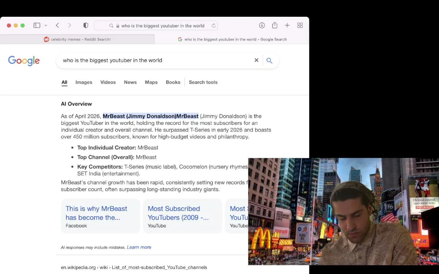Click the highlighted 'MrBeast (Jimmy Donaldson)MrBeast' text
Screen dimensions: 439x274
point(151,116)
